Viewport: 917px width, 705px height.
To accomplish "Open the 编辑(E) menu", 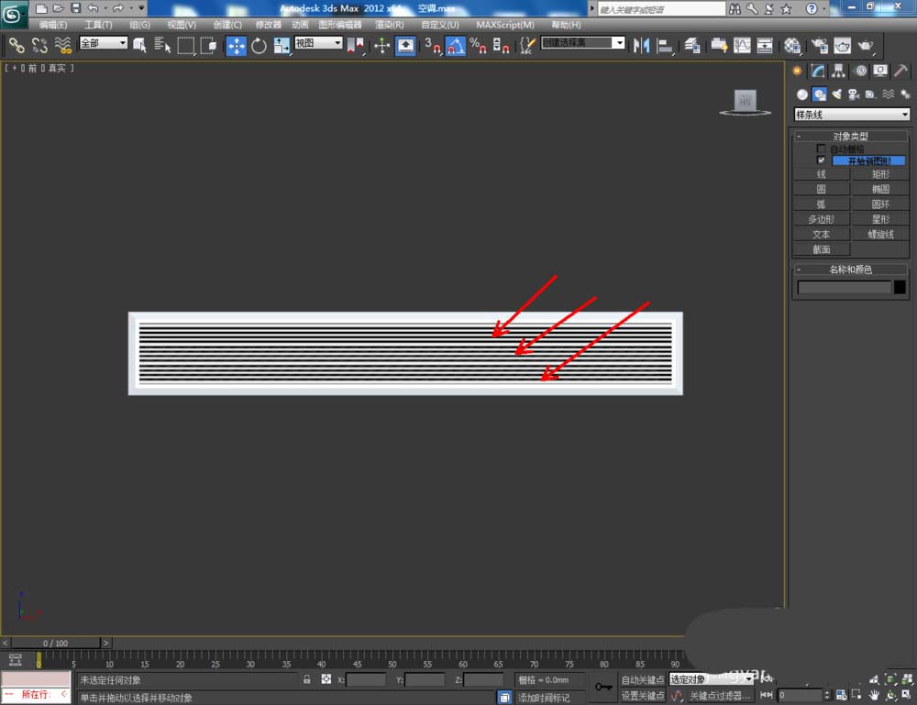I will pyautogui.click(x=52, y=25).
